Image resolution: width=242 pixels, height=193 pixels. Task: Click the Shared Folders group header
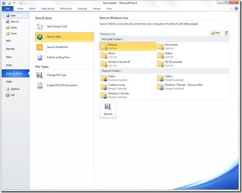tap(164, 71)
